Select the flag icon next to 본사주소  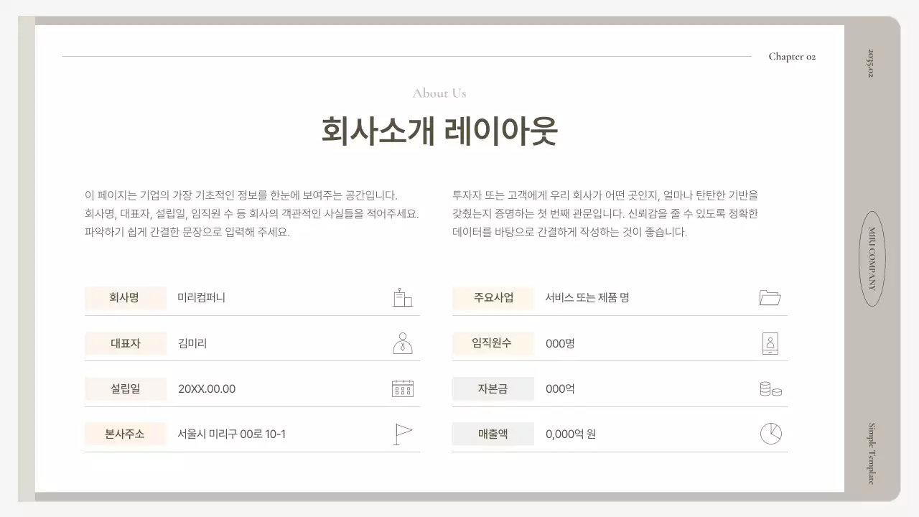pos(402,433)
